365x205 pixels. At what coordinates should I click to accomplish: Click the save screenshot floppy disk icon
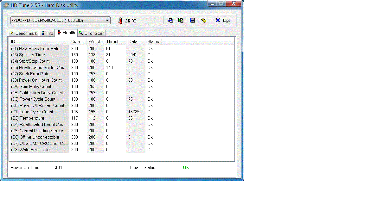(192, 20)
